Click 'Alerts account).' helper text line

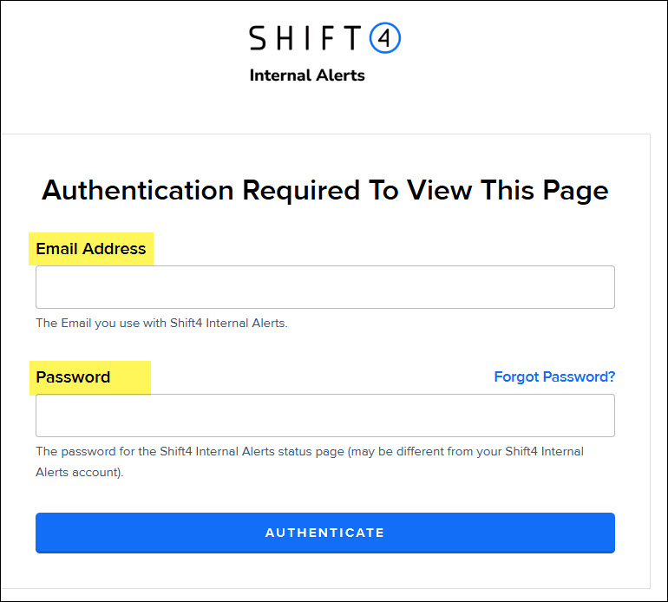(80, 473)
